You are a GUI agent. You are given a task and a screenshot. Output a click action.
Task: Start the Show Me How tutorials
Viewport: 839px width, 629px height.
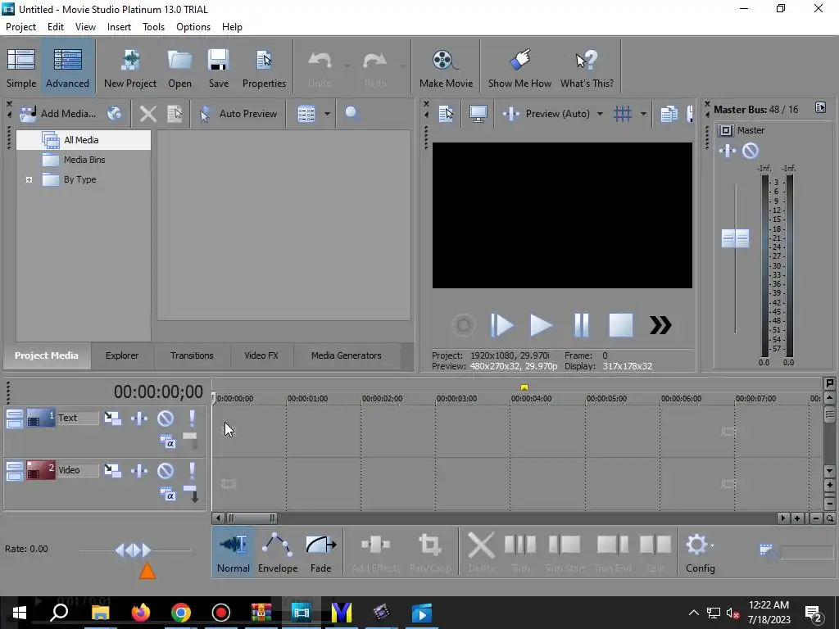(x=519, y=67)
